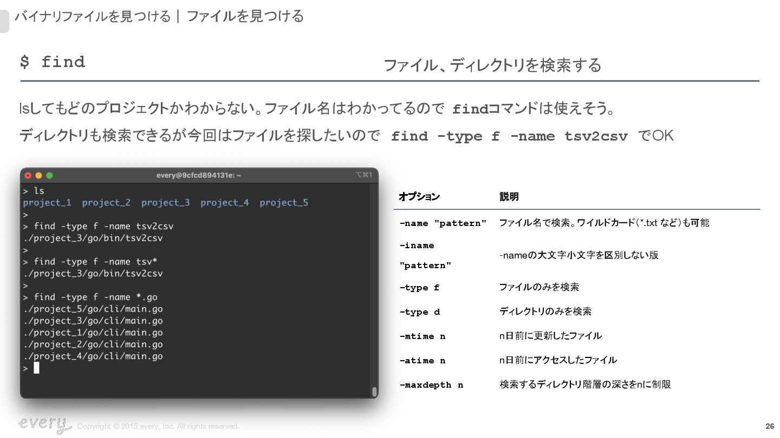Click result ./project_4/go/cli/main.go
The width and height of the screenshot is (780, 438).
coord(93,356)
